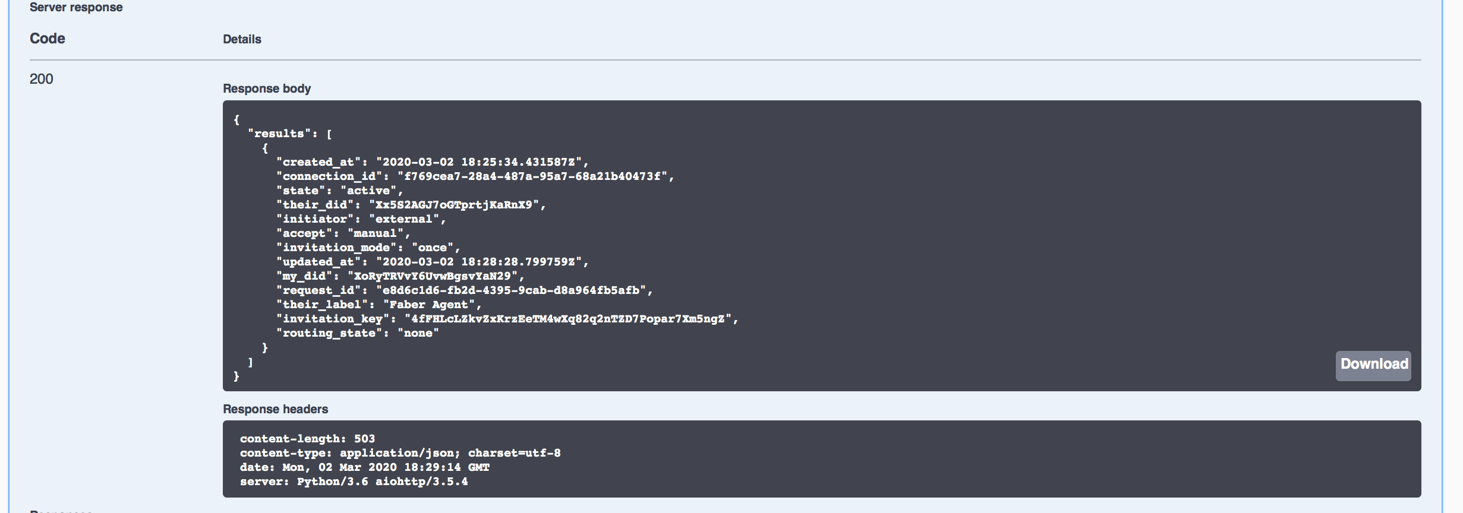Click the Code column header
The image size is (1463, 513).
(x=48, y=39)
